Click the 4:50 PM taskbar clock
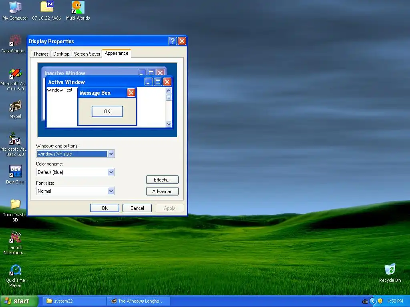 395,301
